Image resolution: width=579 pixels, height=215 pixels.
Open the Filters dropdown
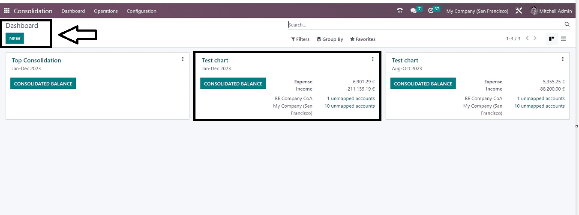300,39
